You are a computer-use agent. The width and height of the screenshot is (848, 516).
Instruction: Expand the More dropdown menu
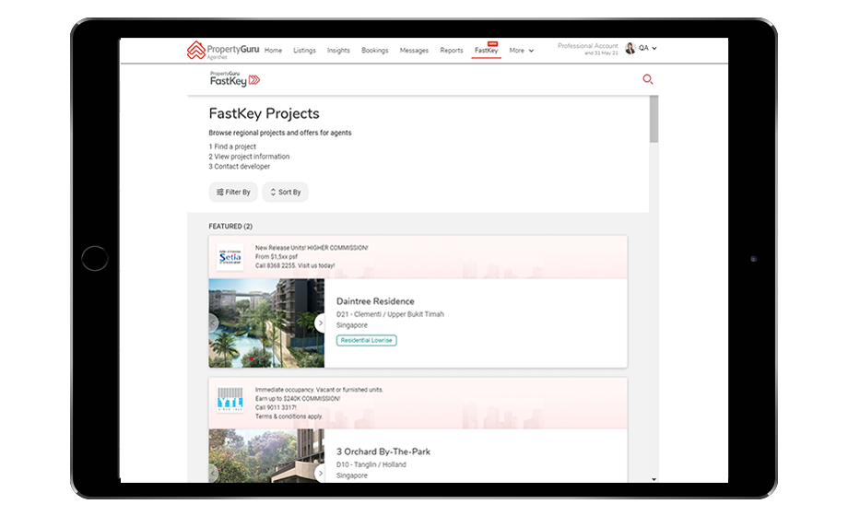coord(522,51)
